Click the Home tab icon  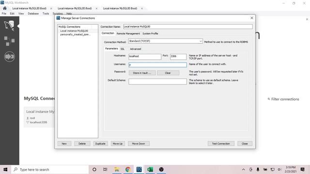click(5, 8)
